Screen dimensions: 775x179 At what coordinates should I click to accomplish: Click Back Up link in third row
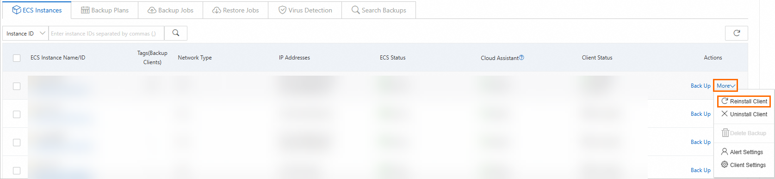[701, 142]
